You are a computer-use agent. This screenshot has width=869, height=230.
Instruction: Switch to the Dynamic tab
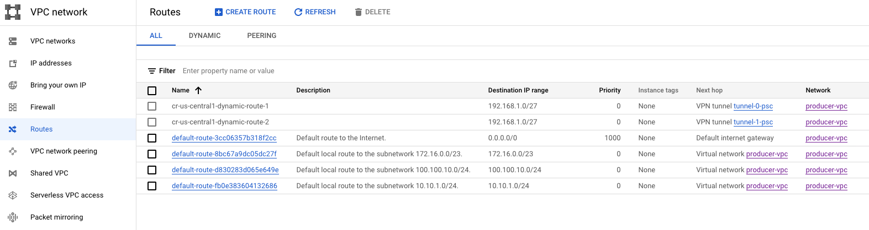click(x=204, y=36)
